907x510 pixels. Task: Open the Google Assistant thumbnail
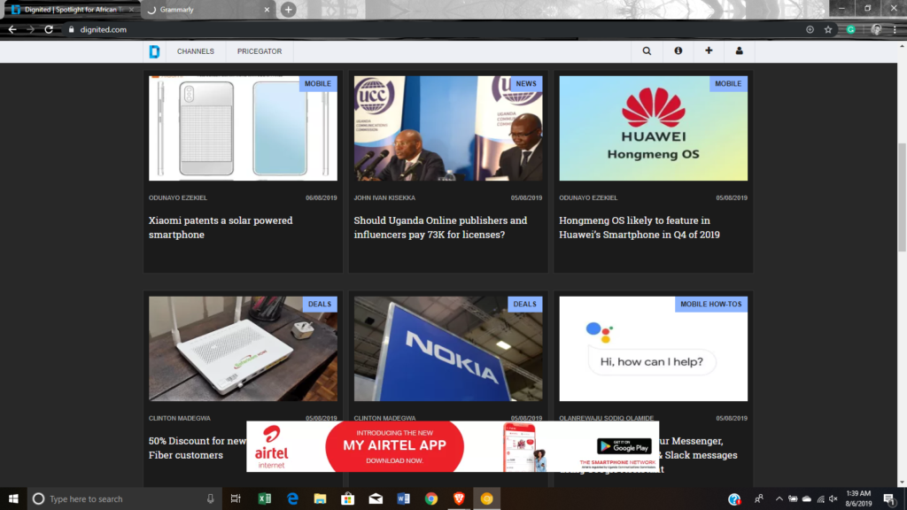[653, 349]
